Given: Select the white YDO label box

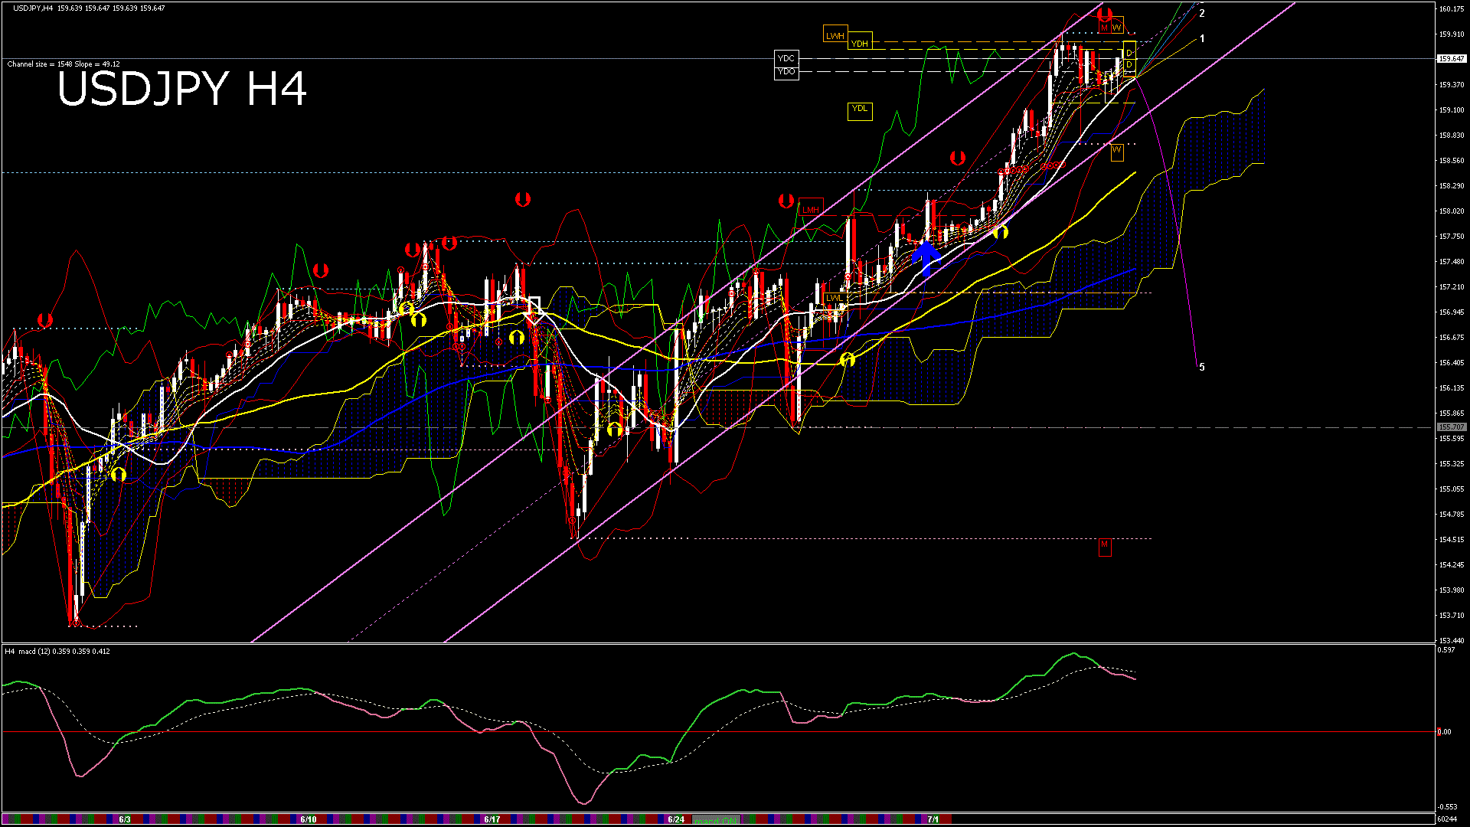Looking at the screenshot, I should click(786, 72).
